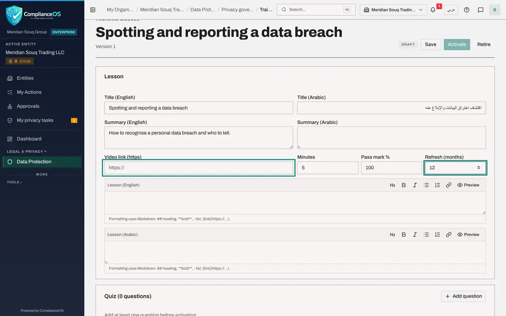
Task: Insert link in Lesson (English) editor
Action: (x=449, y=185)
